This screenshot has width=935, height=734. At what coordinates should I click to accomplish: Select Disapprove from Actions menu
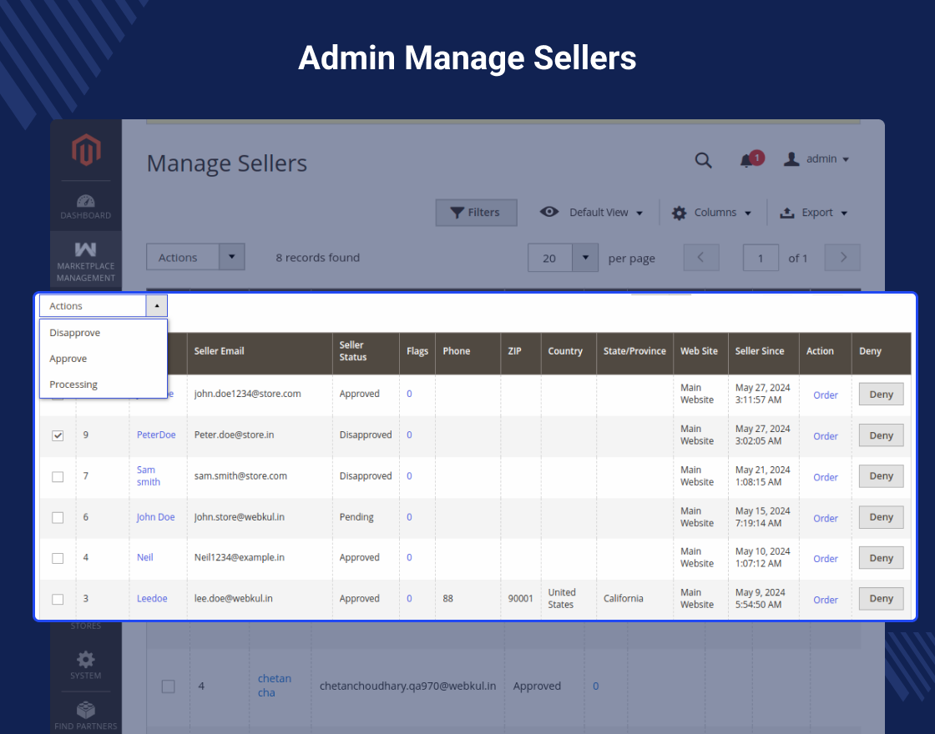104,333
